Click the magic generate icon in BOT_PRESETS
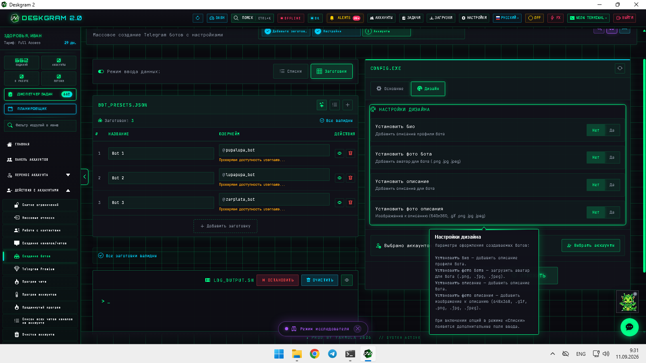The image size is (646, 363). (x=322, y=105)
